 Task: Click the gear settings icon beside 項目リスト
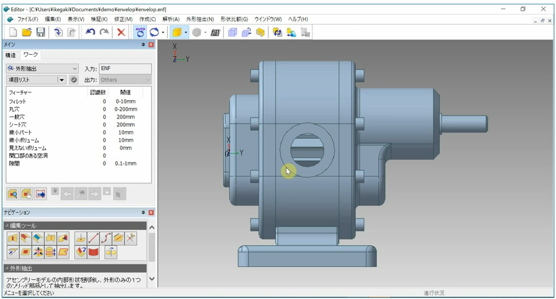pyautogui.click(x=74, y=80)
